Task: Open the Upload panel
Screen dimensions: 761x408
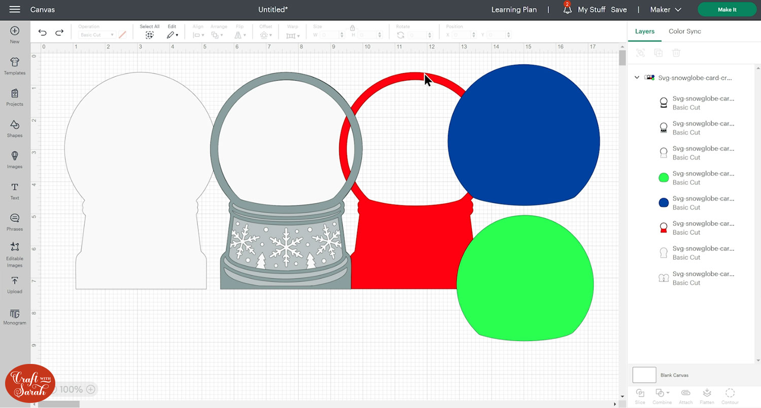Action: click(15, 284)
